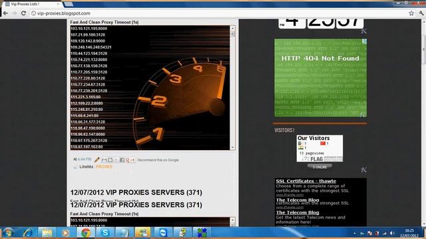Click the wrench edit icon below Visitors widget
This screenshot has height=239, width=426.
pyautogui.click(x=363, y=170)
